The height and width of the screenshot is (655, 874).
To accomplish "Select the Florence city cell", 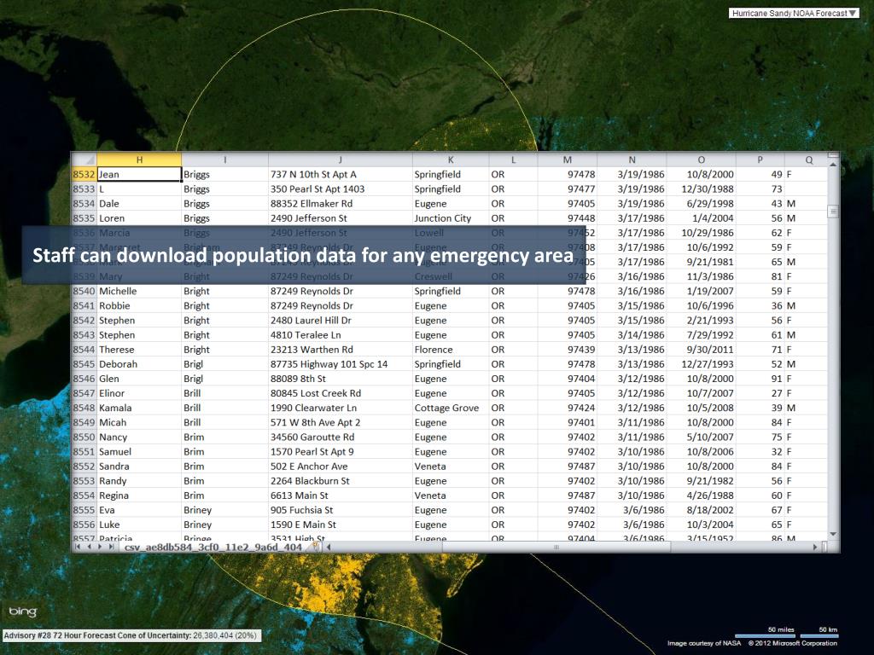I will click(x=451, y=349).
